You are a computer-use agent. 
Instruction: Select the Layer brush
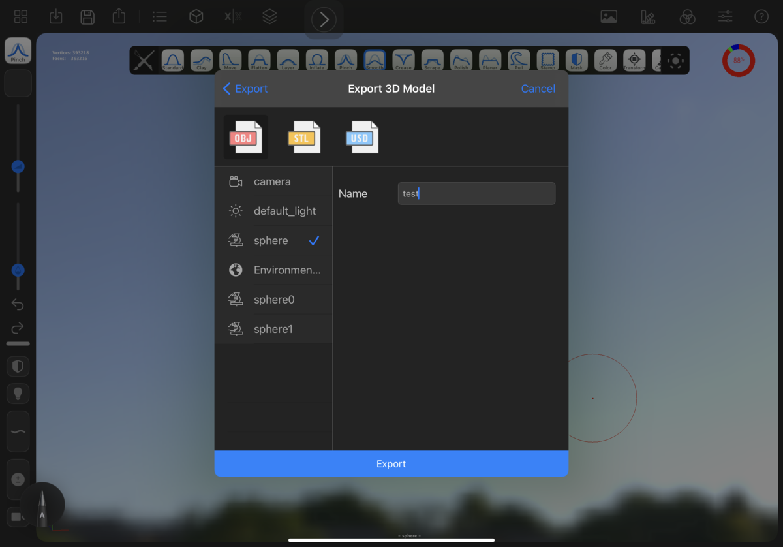point(288,60)
